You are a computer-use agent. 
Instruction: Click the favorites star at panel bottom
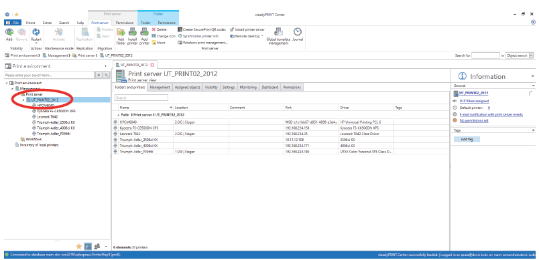pos(78,246)
